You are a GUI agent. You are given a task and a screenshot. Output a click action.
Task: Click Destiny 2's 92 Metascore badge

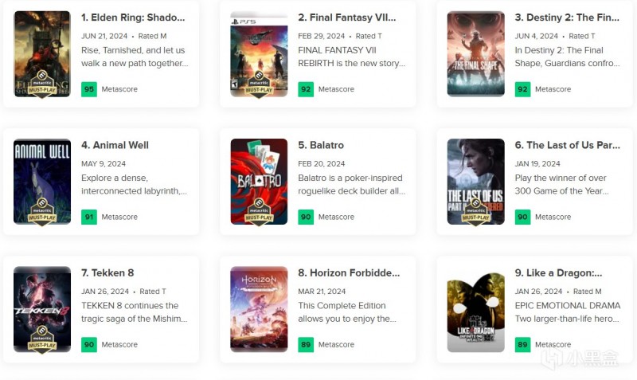coord(522,89)
